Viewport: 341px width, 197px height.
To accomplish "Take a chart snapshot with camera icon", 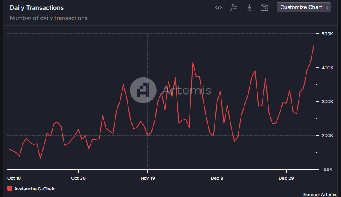I will 264,8.
